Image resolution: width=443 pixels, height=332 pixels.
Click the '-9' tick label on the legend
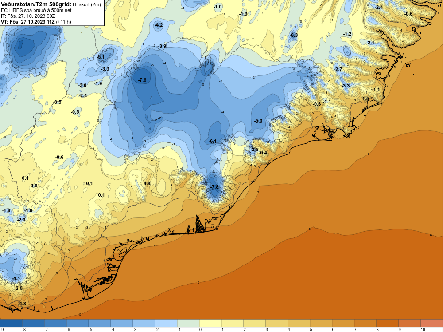tap(2, 329)
